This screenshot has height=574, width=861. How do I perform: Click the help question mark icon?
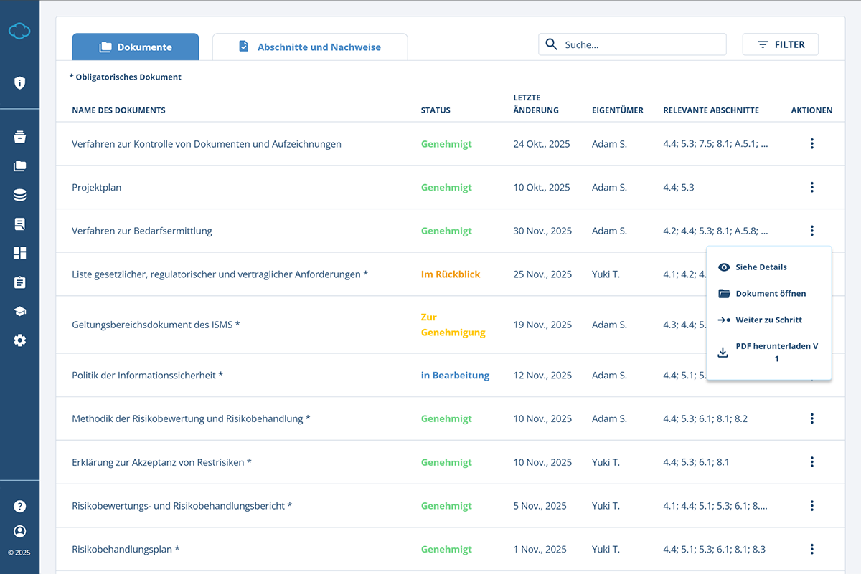(x=19, y=506)
